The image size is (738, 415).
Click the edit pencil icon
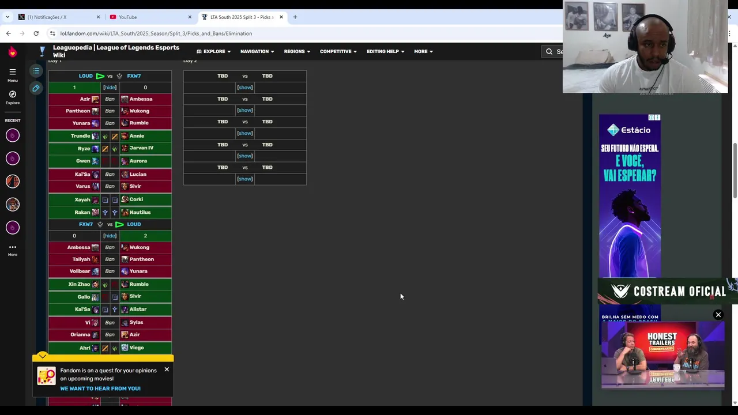click(x=36, y=88)
